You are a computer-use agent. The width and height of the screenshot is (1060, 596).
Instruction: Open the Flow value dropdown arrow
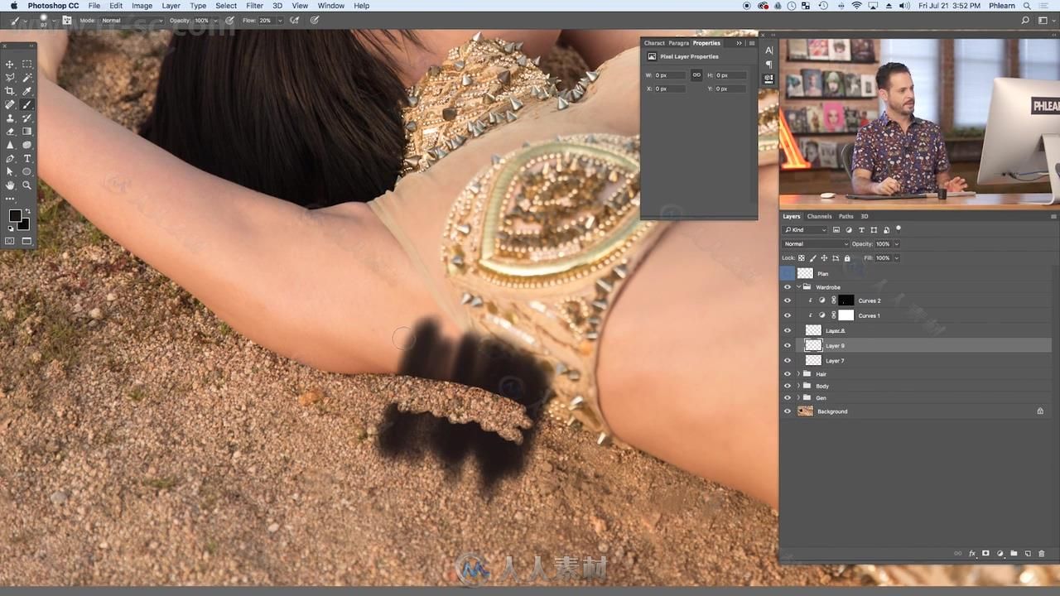click(x=280, y=20)
